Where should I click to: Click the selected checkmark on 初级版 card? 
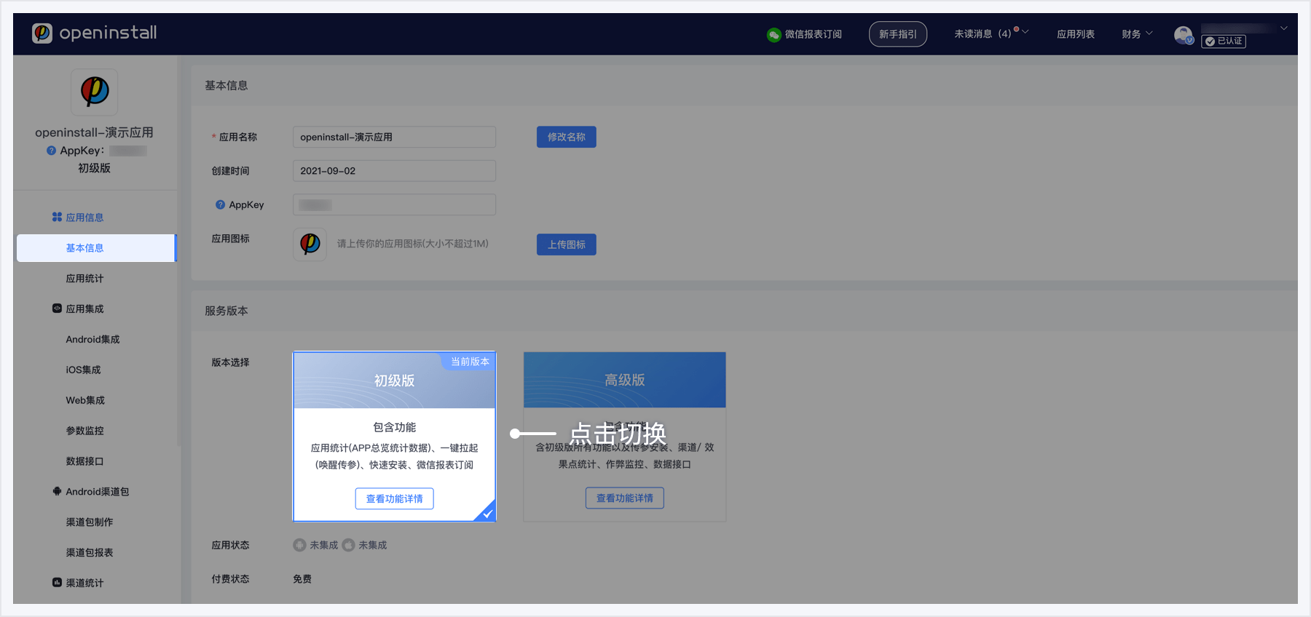(x=487, y=512)
